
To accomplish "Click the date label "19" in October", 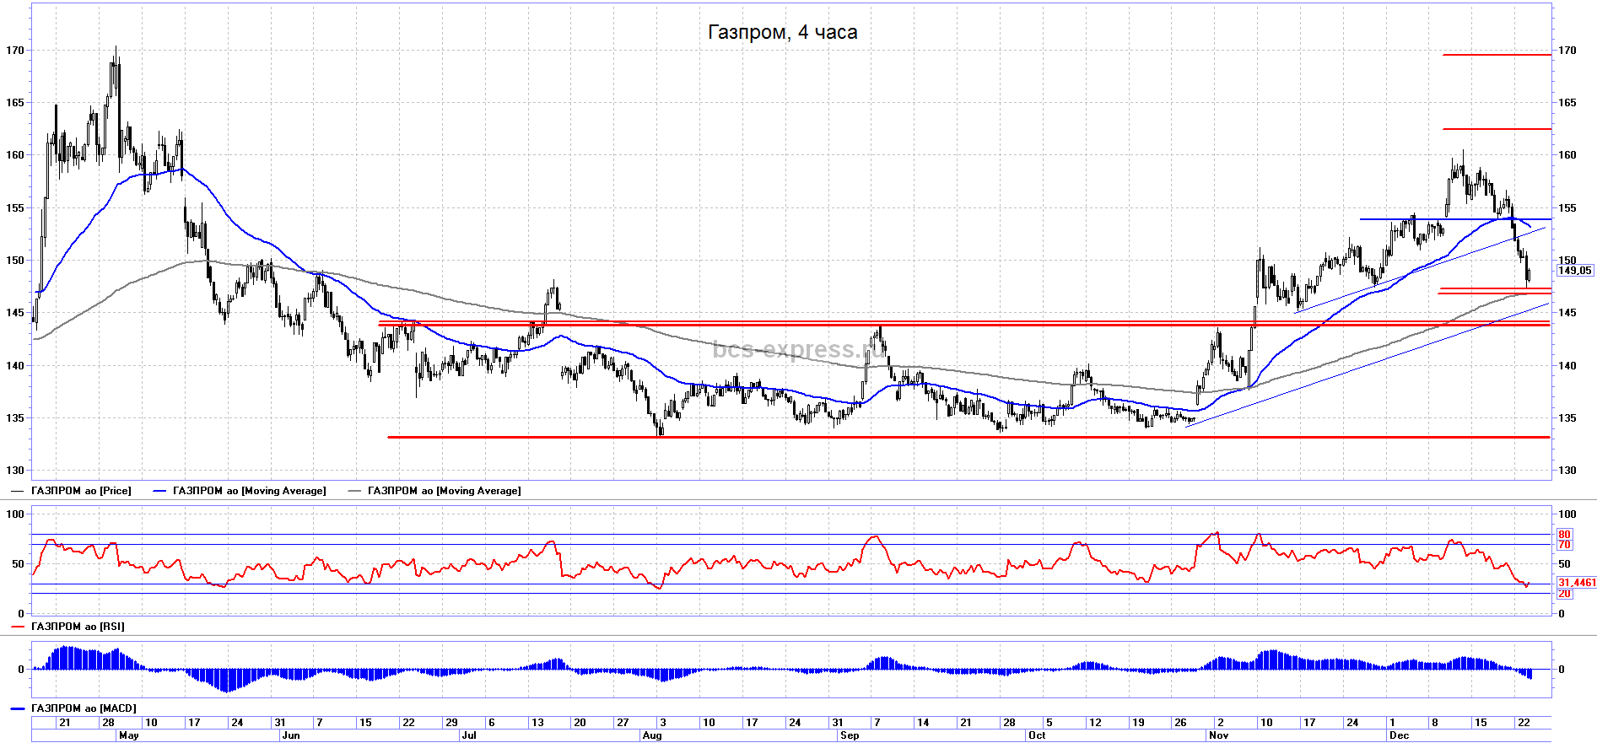I will (1138, 723).
